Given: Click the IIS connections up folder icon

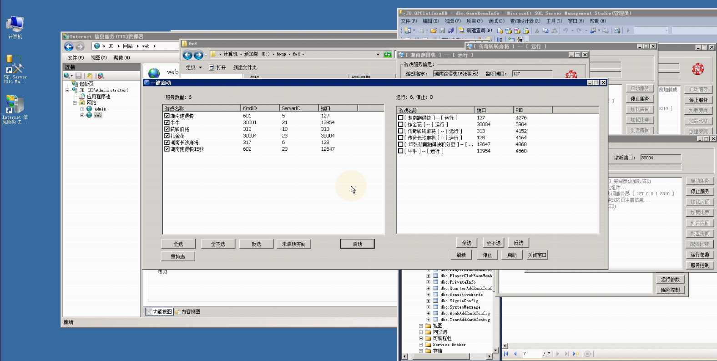Looking at the screenshot, I should [90, 76].
